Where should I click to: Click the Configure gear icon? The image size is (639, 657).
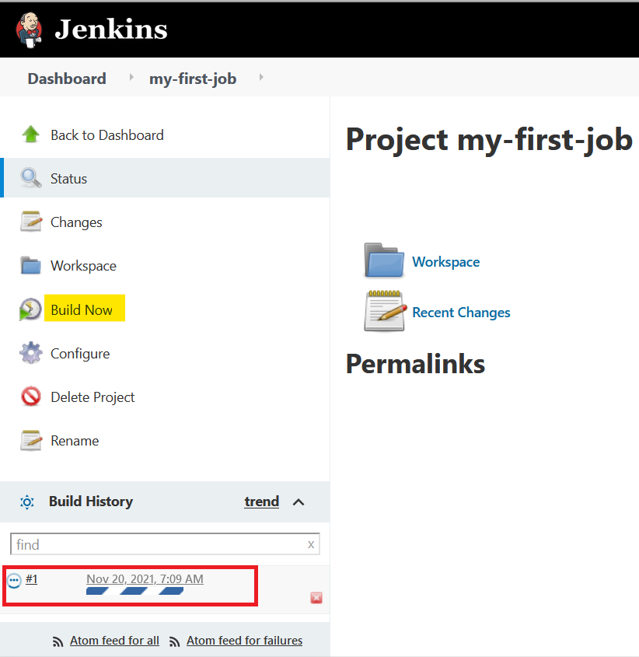(x=31, y=353)
